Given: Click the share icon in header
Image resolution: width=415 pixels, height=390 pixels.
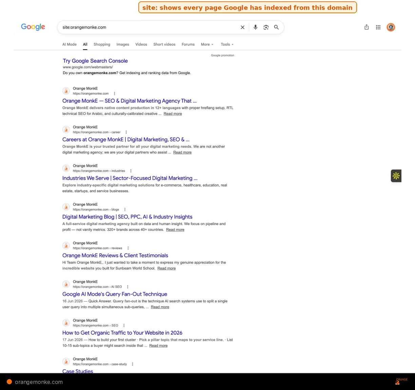Looking at the screenshot, I should [x=367, y=27].
